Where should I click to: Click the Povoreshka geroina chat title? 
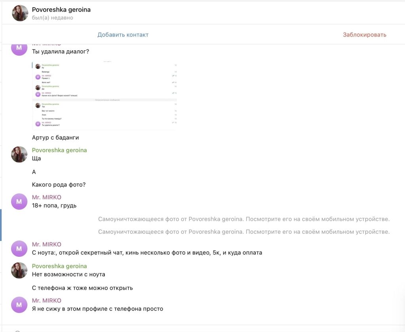(x=61, y=9)
